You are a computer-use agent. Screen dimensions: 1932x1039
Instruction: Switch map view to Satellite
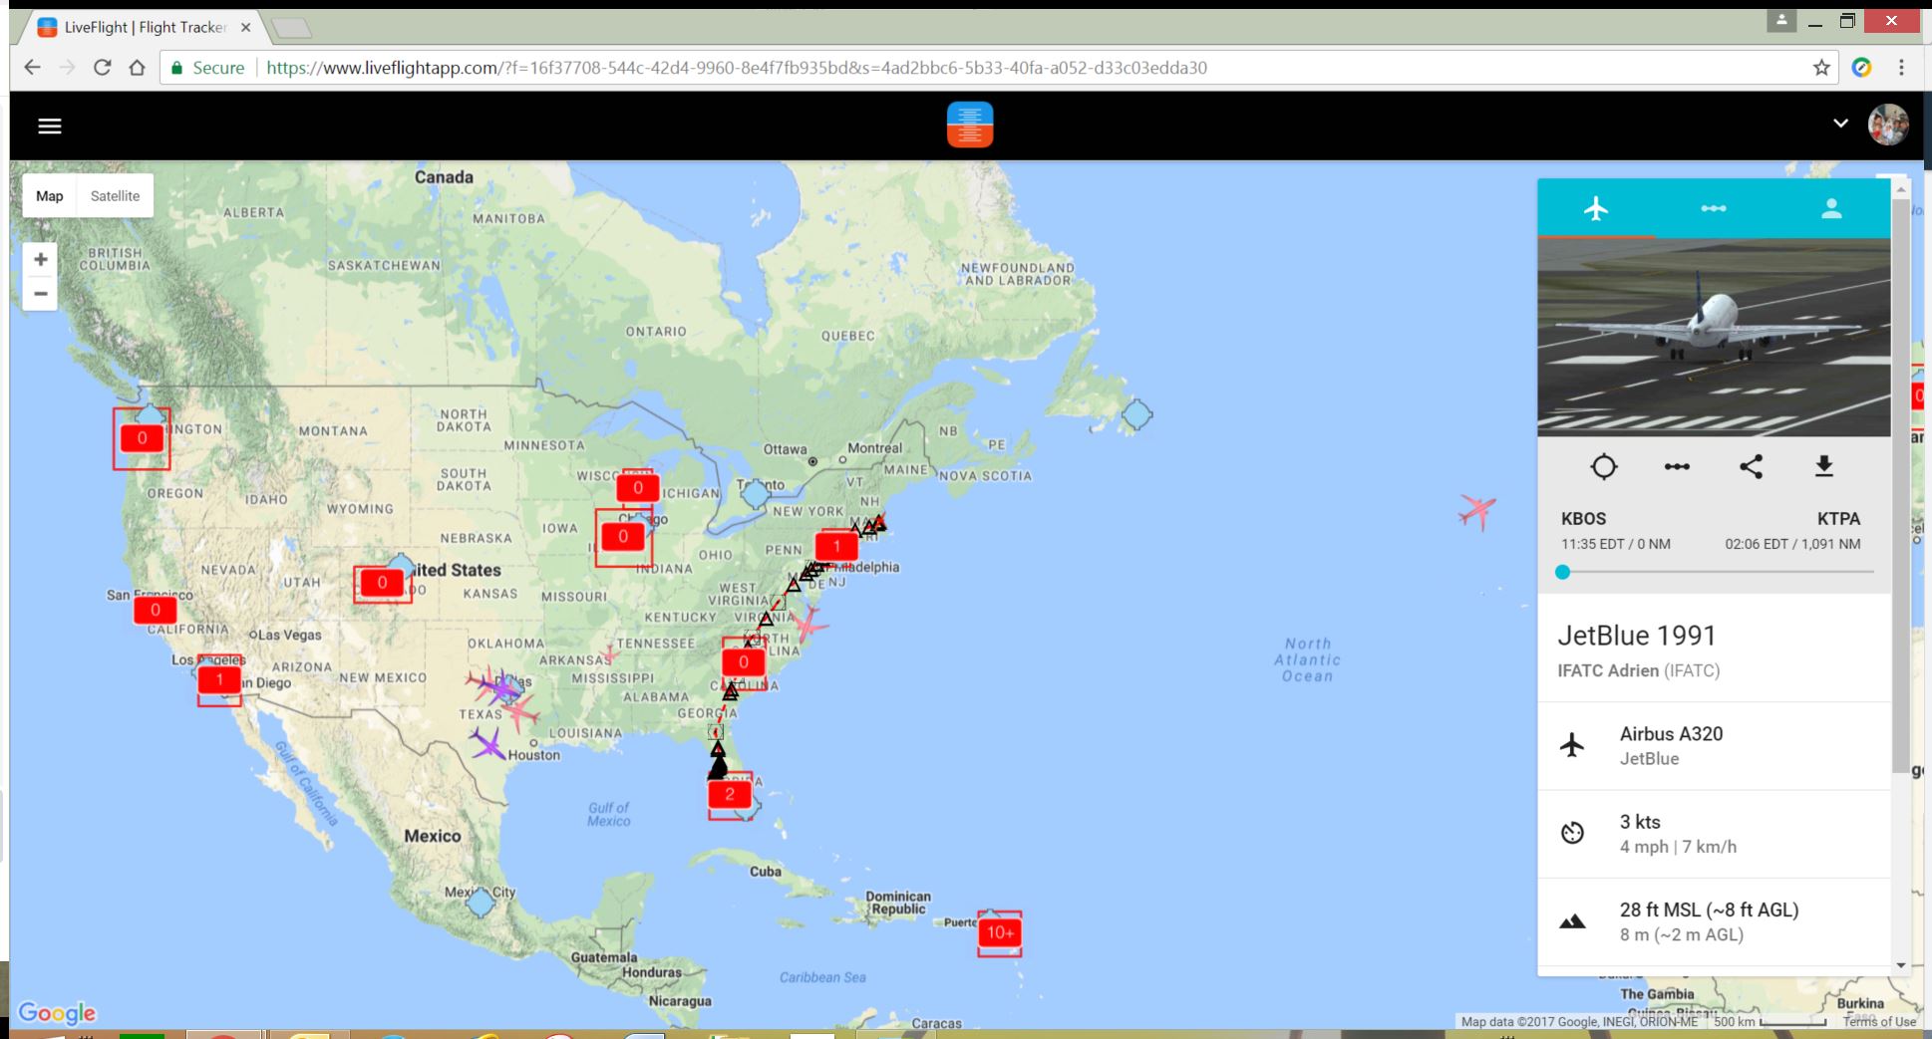(115, 196)
